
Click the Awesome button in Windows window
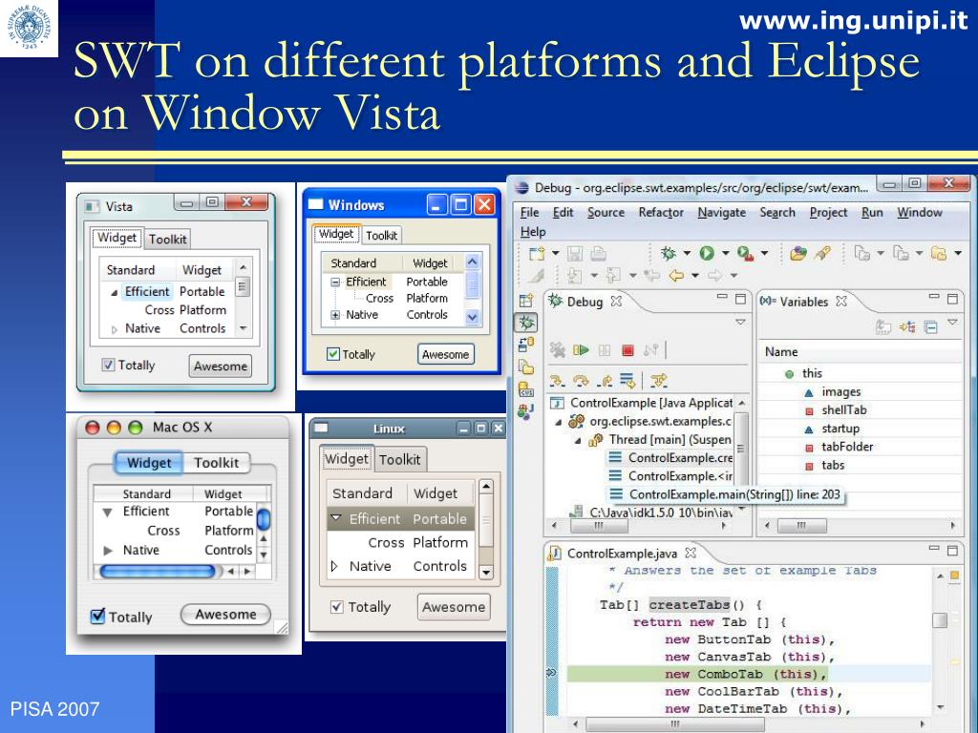tap(445, 354)
